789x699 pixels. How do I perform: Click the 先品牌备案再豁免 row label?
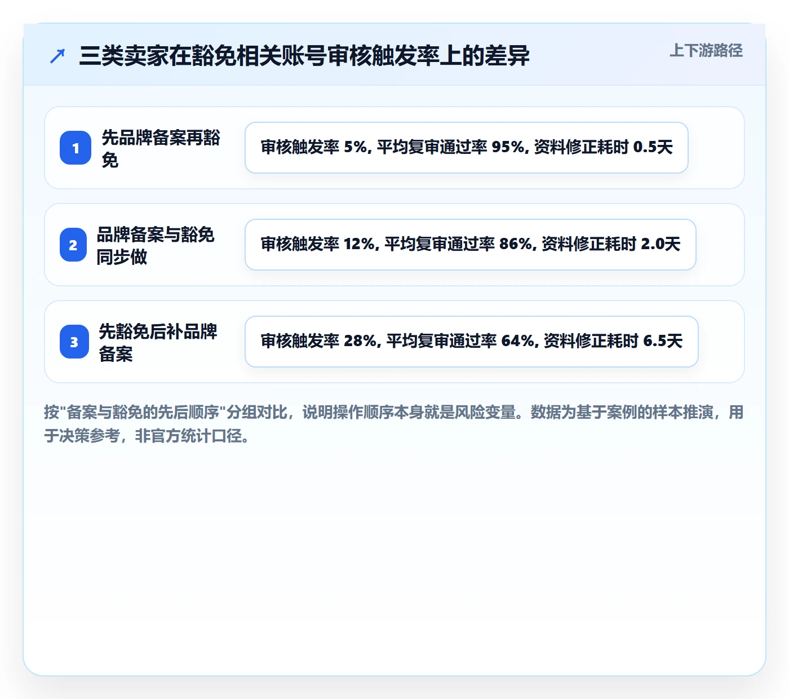click(x=161, y=148)
